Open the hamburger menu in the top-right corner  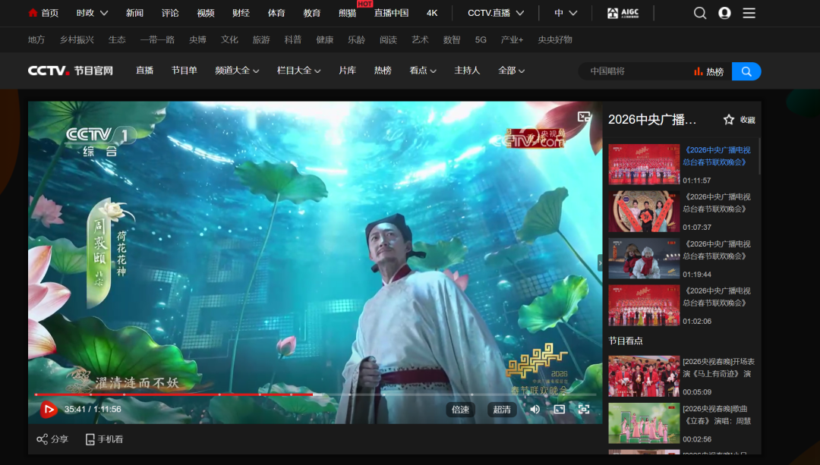(749, 12)
